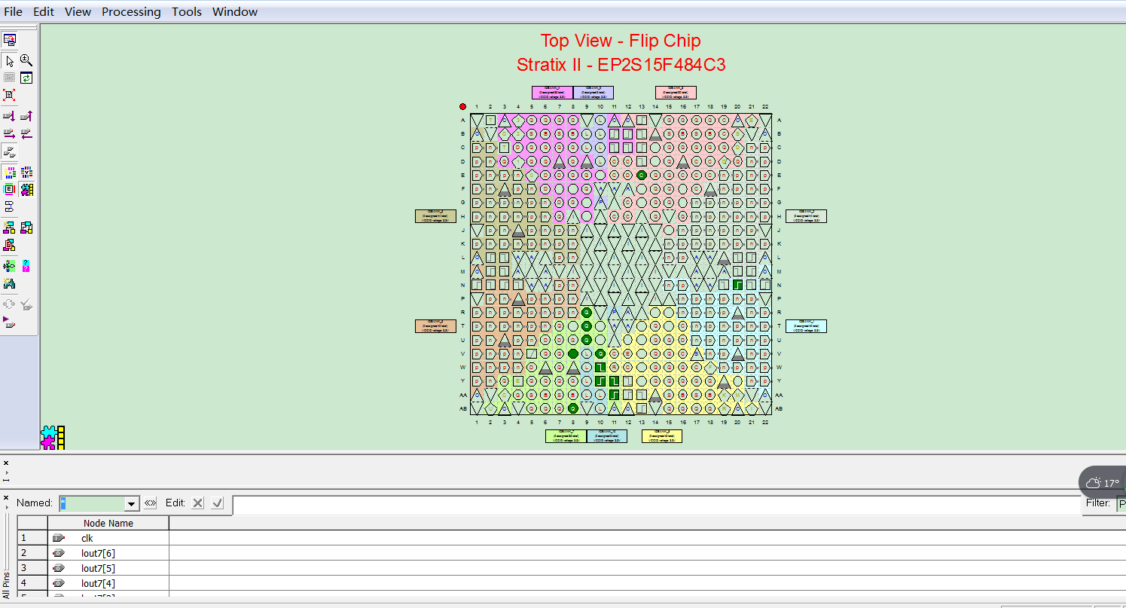
Task: Toggle the linked pin pair connections icon
Action: coord(9,151)
